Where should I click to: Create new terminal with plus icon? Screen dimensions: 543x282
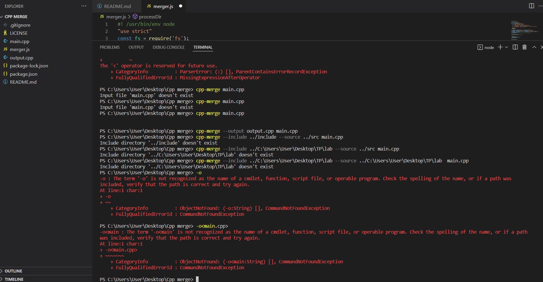click(x=500, y=47)
